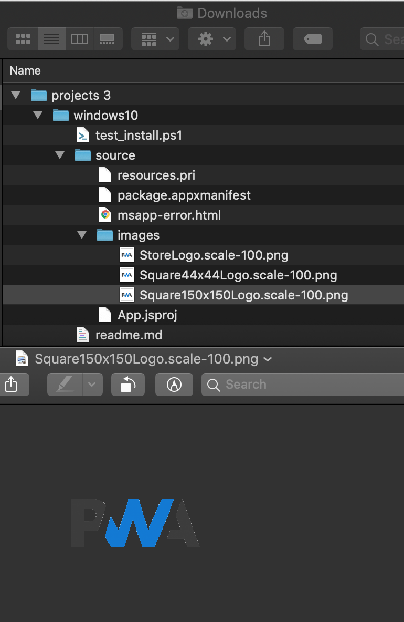Collapse the windows10 folder
Image resolution: width=404 pixels, height=622 pixels.
coord(38,115)
